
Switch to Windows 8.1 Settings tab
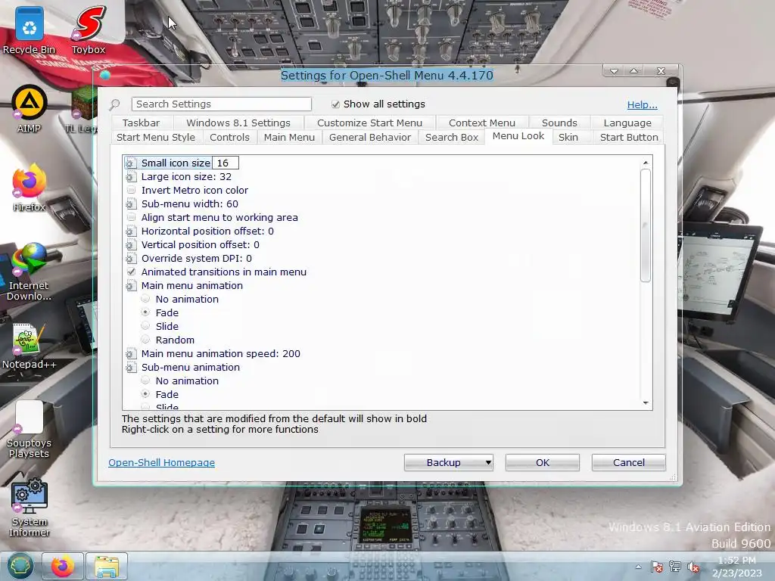click(x=238, y=123)
